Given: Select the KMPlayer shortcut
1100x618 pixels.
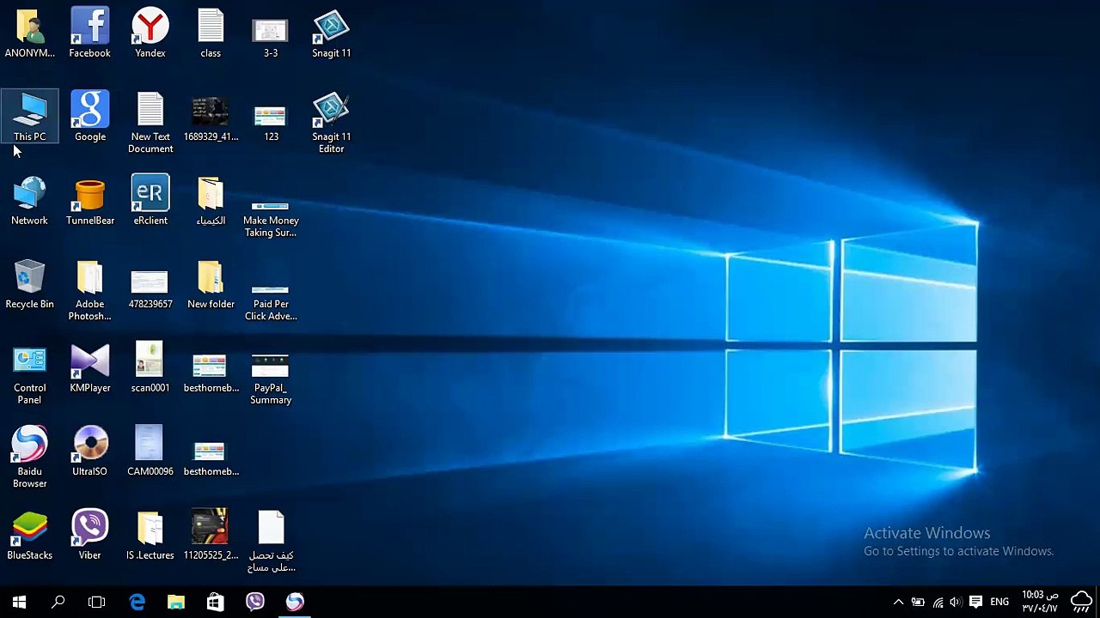Looking at the screenshot, I should pyautogui.click(x=90, y=368).
